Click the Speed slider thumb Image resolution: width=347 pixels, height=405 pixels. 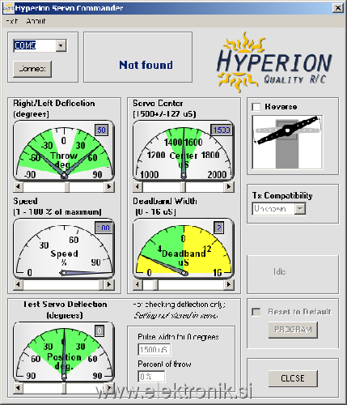pyautogui.click(x=101, y=284)
